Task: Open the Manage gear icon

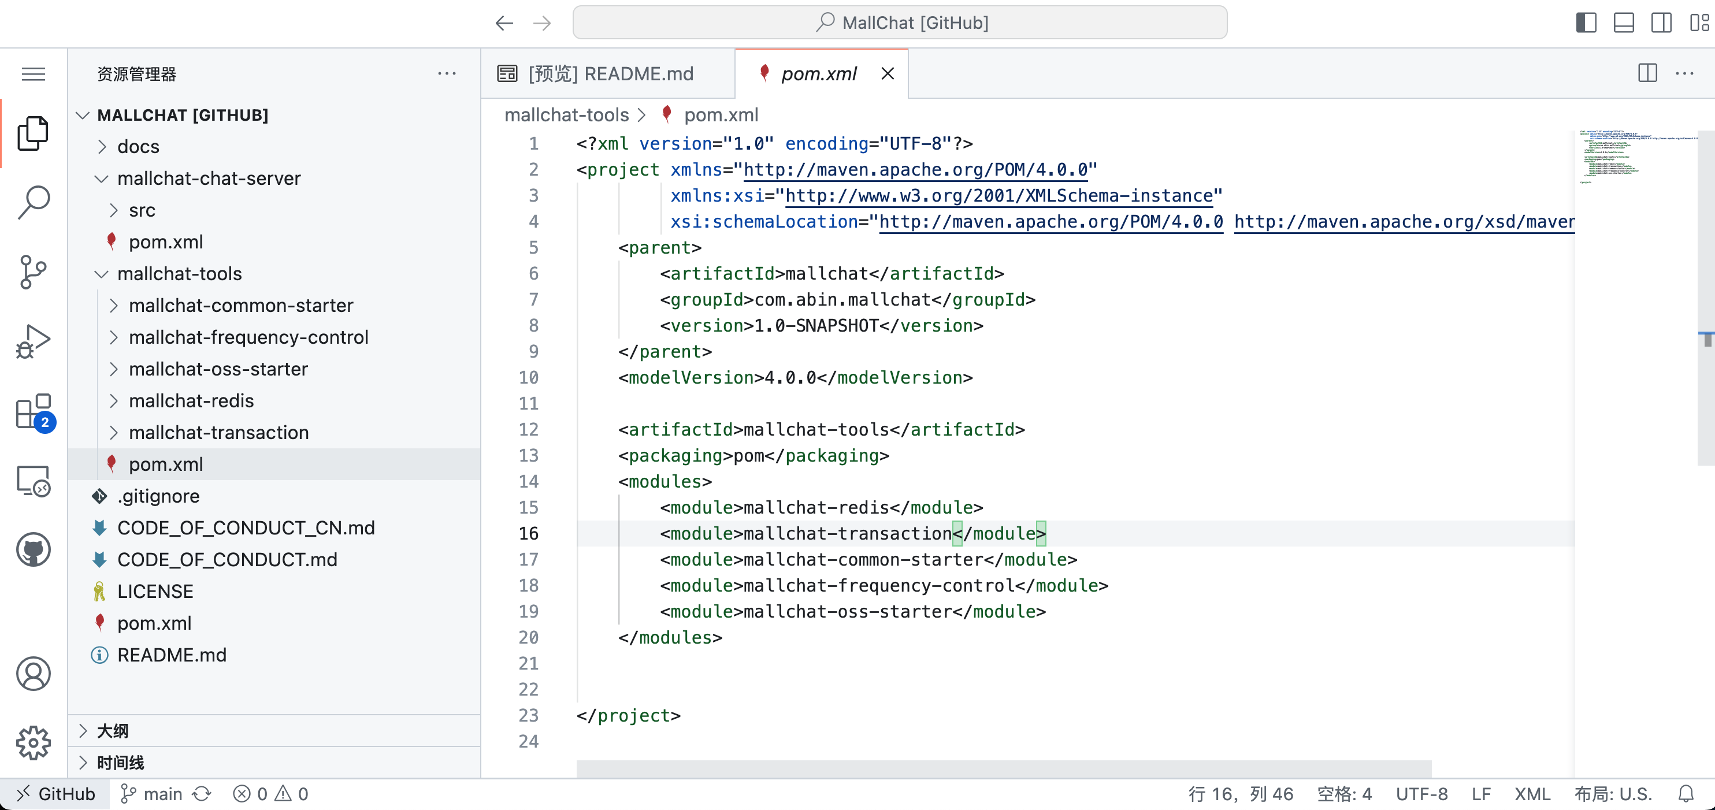Action: pyautogui.click(x=34, y=742)
